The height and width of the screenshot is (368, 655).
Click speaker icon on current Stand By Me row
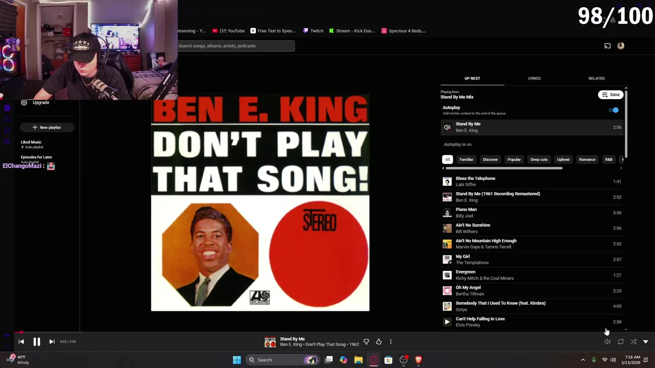coord(447,127)
